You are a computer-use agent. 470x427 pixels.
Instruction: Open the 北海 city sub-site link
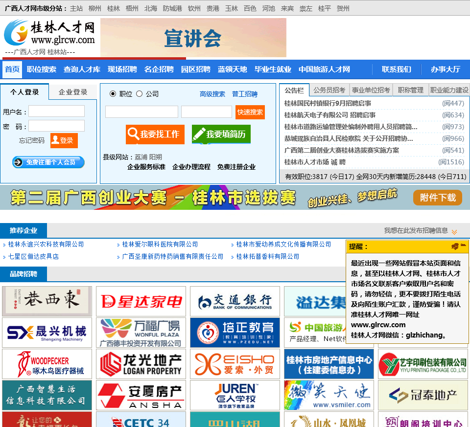[x=150, y=8]
